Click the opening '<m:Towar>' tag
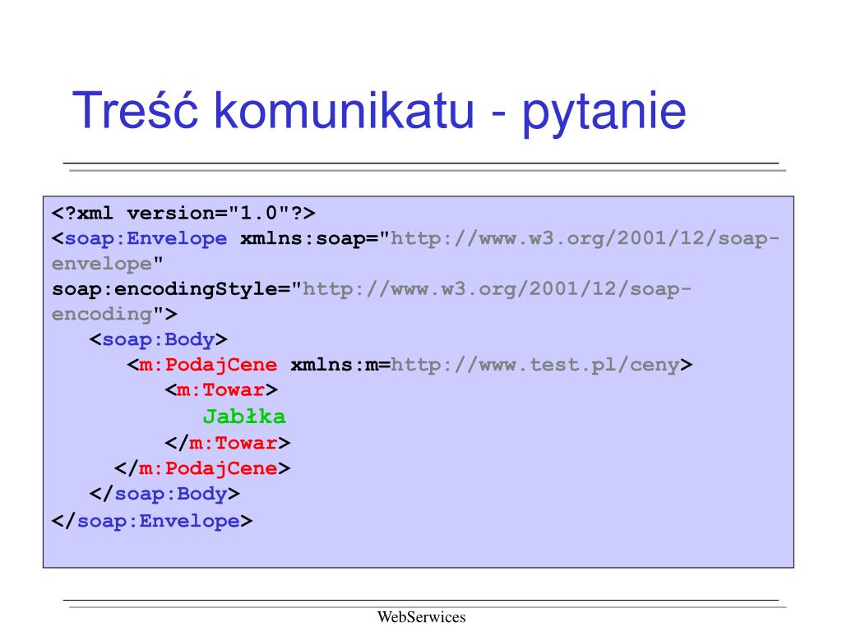This screenshot has height=631, width=842. 221,389
